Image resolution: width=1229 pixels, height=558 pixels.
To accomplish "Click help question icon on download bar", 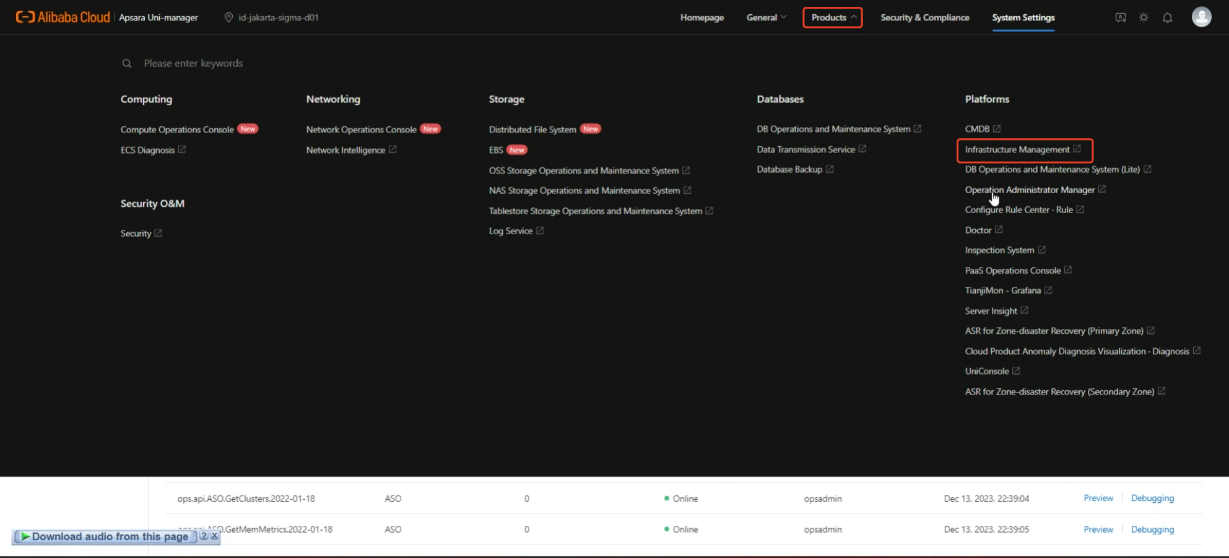I will coord(204,536).
